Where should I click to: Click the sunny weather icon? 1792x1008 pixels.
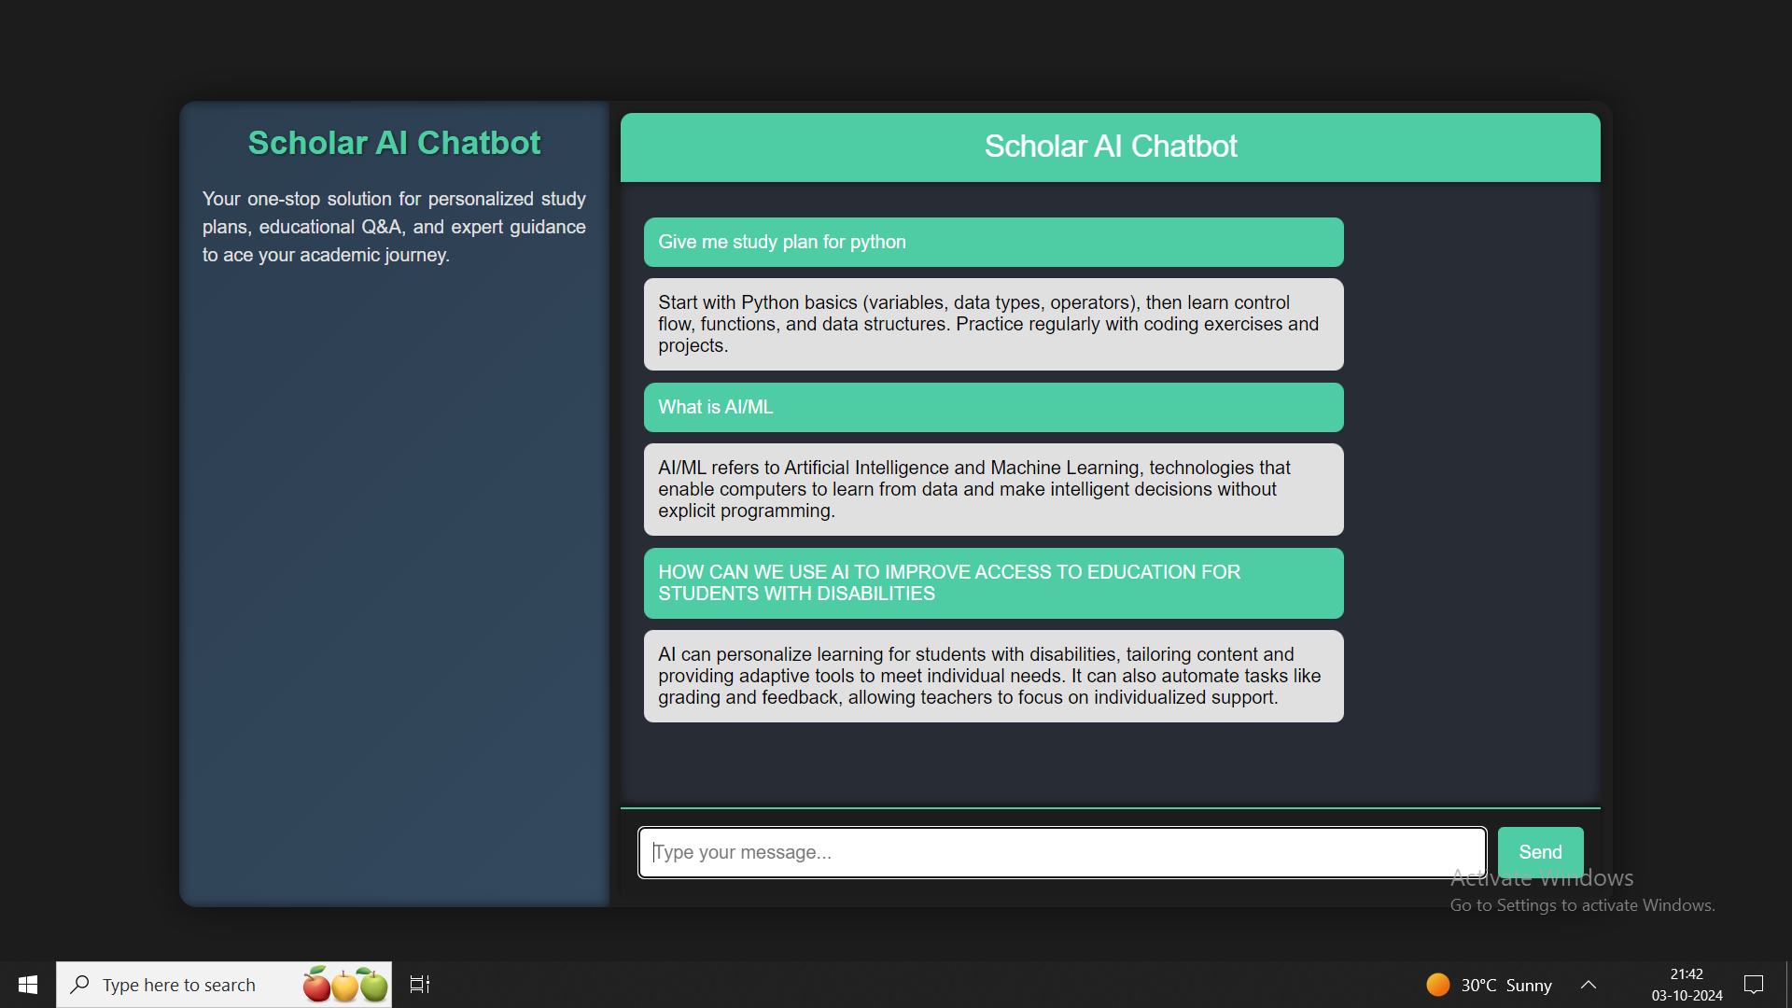(1438, 985)
